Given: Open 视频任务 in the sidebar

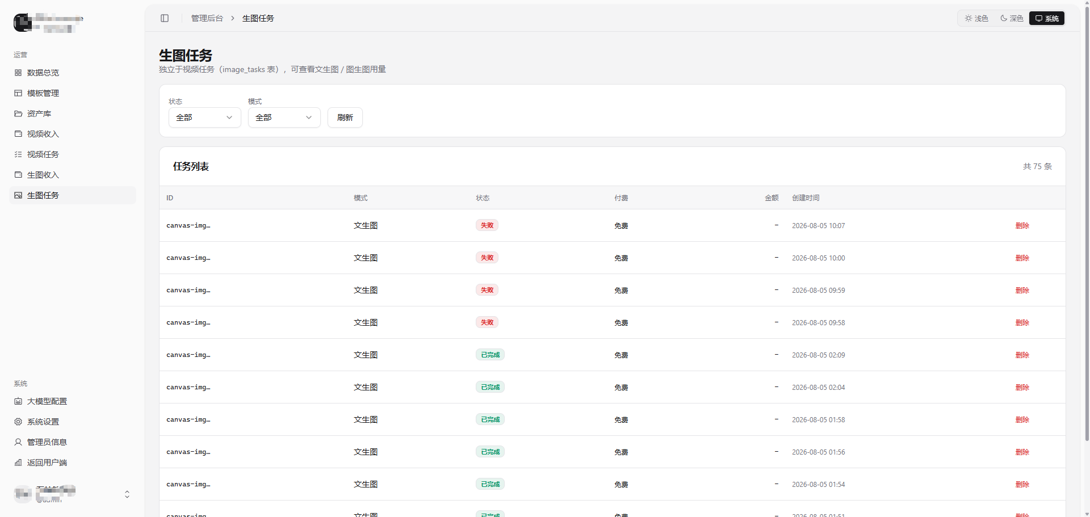Looking at the screenshot, I should tap(73, 154).
